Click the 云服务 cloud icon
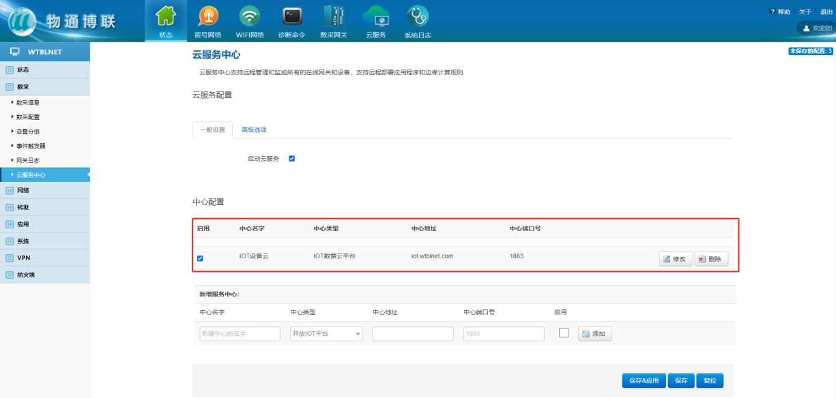 pyautogui.click(x=375, y=16)
